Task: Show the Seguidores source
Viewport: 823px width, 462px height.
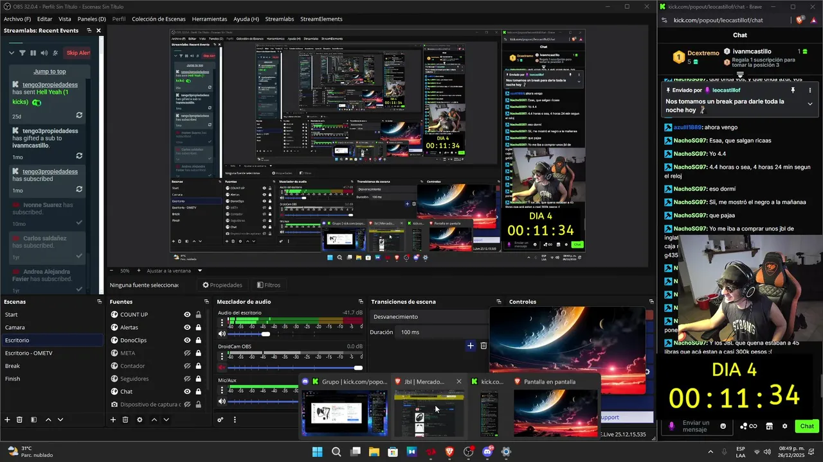Action: point(187,379)
